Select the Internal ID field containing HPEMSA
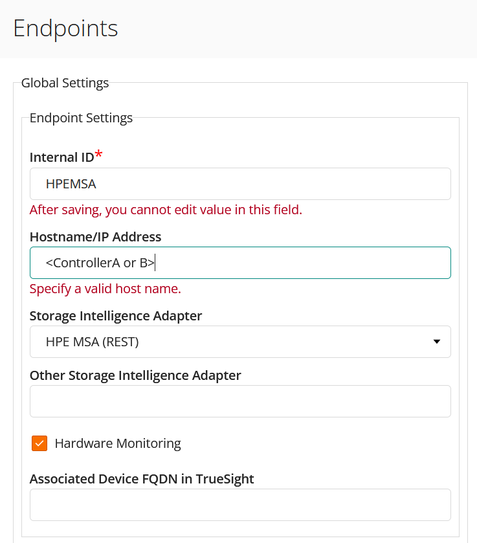Viewport: 477px width, 543px height. pos(239,184)
